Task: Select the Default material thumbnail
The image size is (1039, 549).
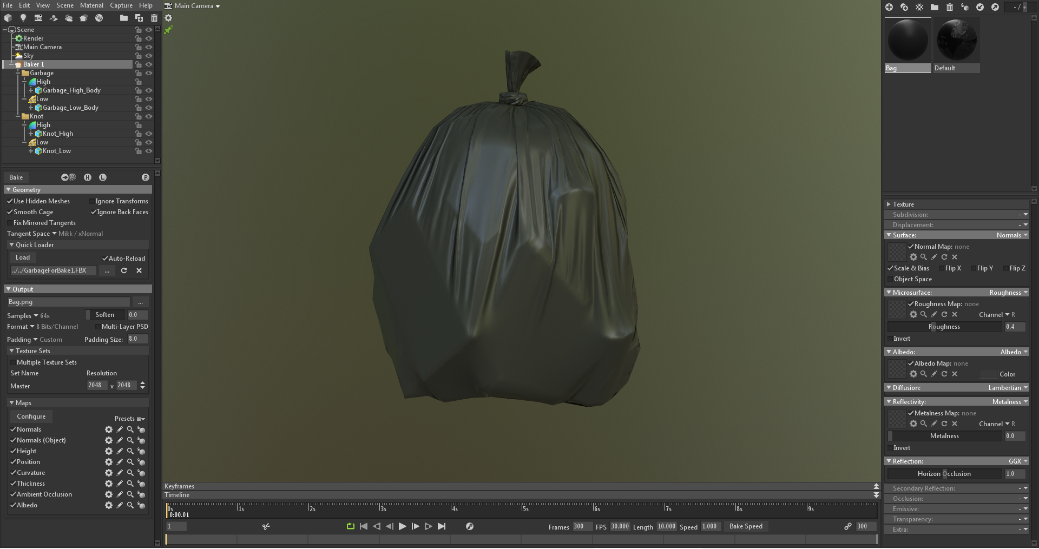Action: pos(956,45)
